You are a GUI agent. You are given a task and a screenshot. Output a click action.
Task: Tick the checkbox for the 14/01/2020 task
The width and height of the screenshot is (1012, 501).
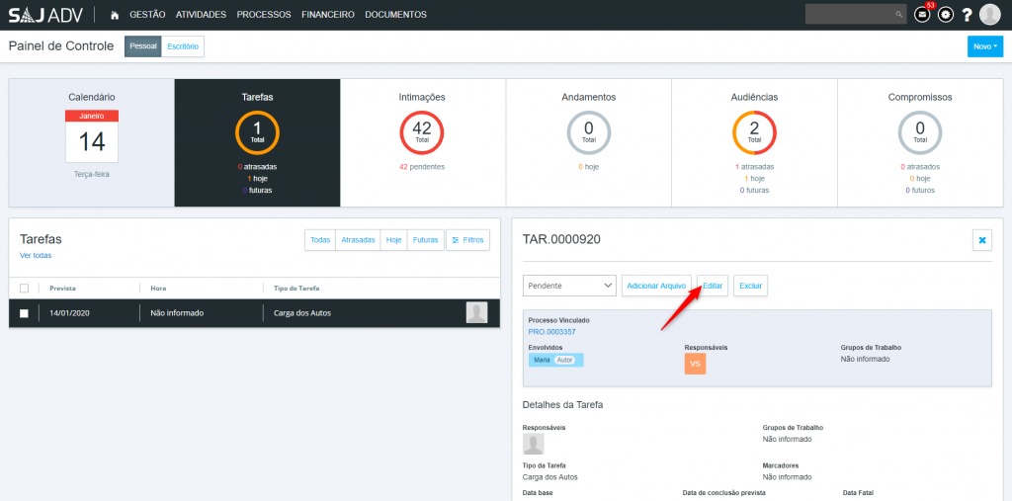pos(25,313)
